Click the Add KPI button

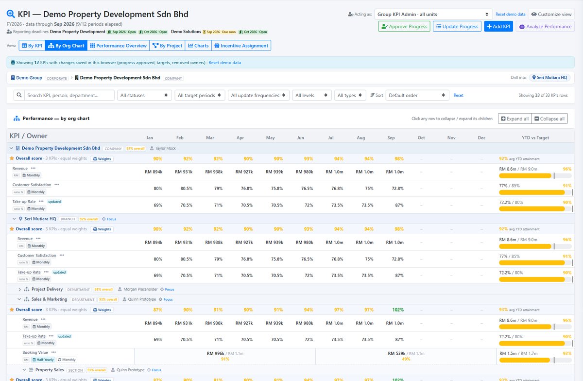click(x=498, y=26)
